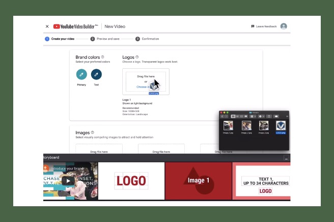Select the Image 1 storyboard frame
This screenshot has height=222, width=334.
tap(199, 181)
